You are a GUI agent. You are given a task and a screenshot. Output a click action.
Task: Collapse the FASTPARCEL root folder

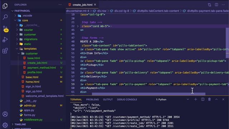22,11
